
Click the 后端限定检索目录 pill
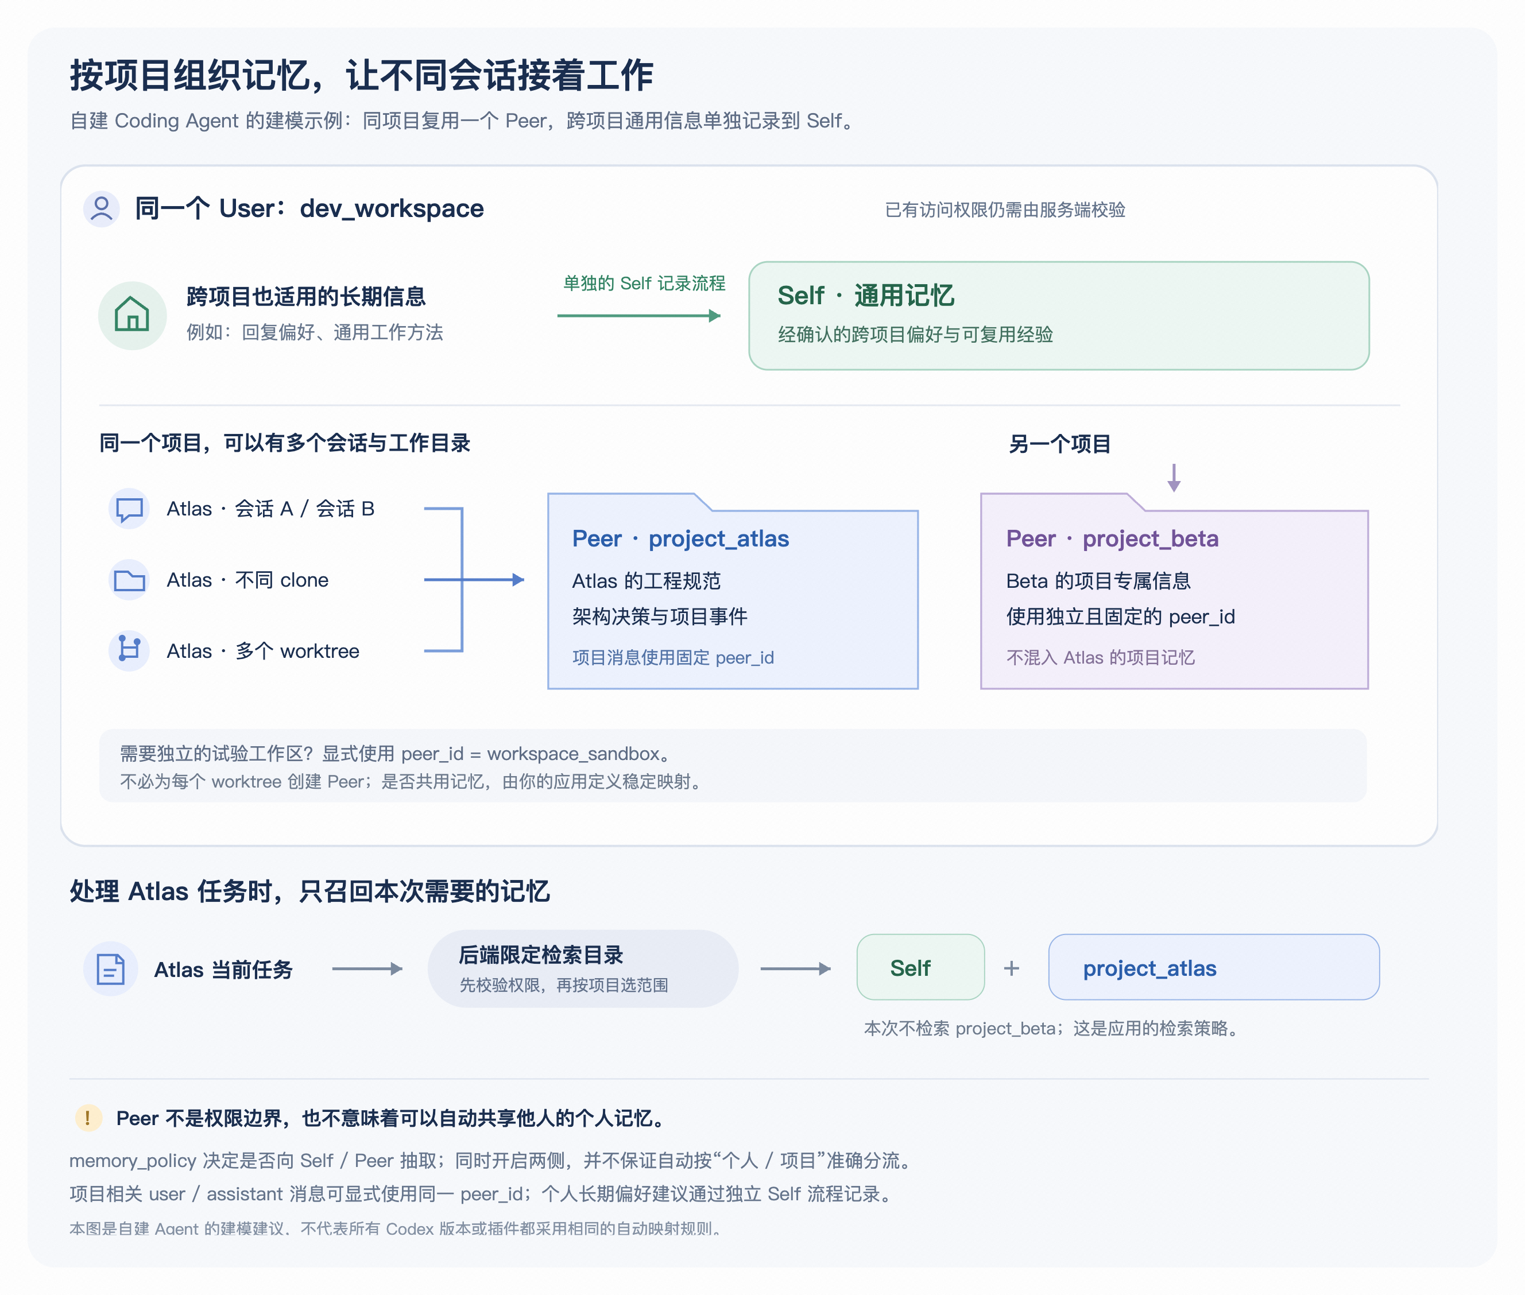pyautogui.click(x=583, y=968)
